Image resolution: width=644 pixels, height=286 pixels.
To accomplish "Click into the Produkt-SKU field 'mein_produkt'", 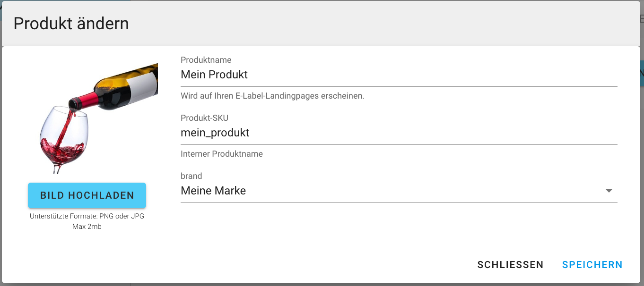I will click(x=399, y=133).
